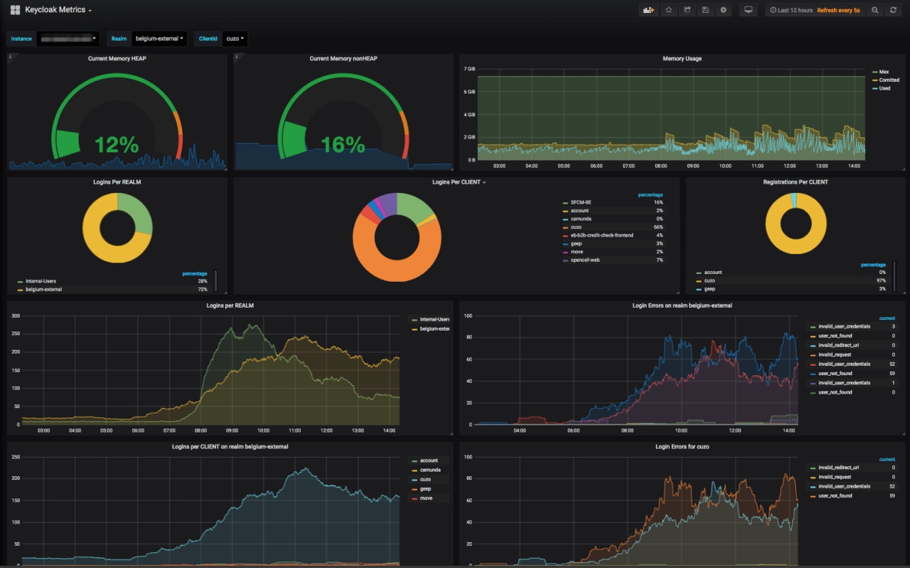Viewport: 910px width, 568px height.
Task: Open dashboard settings gear icon
Action: point(723,10)
